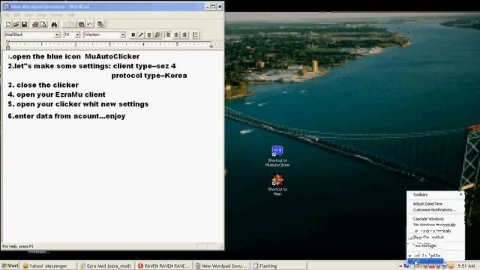Choose Show the Desktop menu entry
This screenshot has height=270, width=480.
pyautogui.click(x=435, y=237)
